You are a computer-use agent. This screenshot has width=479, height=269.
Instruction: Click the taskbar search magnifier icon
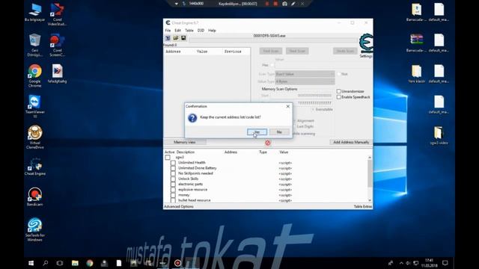tap(46, 263)
